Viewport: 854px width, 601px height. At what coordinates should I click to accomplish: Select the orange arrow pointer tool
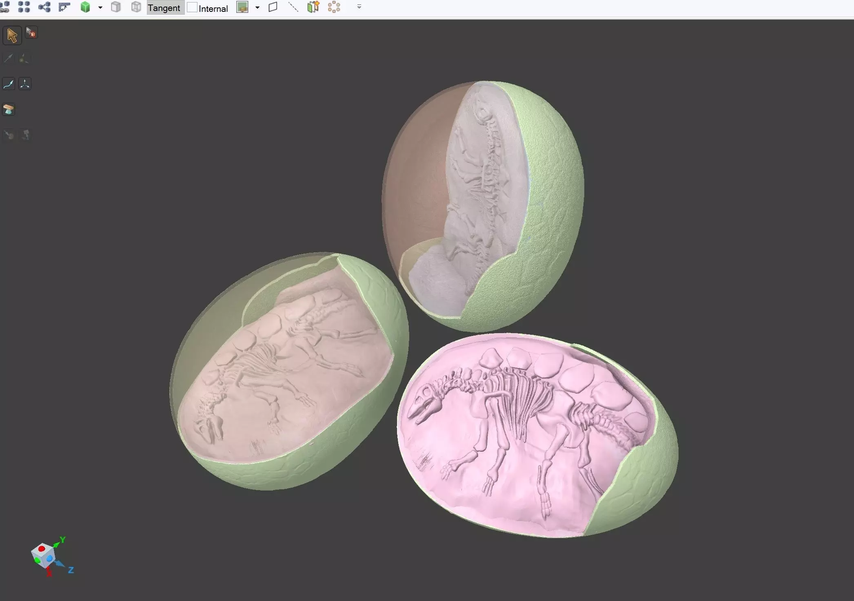click(x=12, y=35)
